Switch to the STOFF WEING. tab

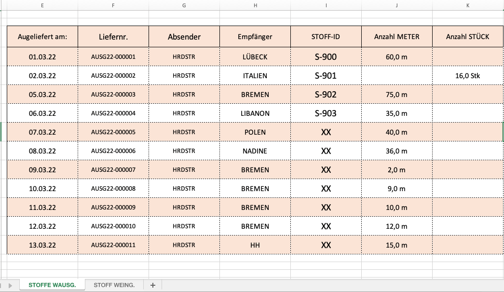114,285
